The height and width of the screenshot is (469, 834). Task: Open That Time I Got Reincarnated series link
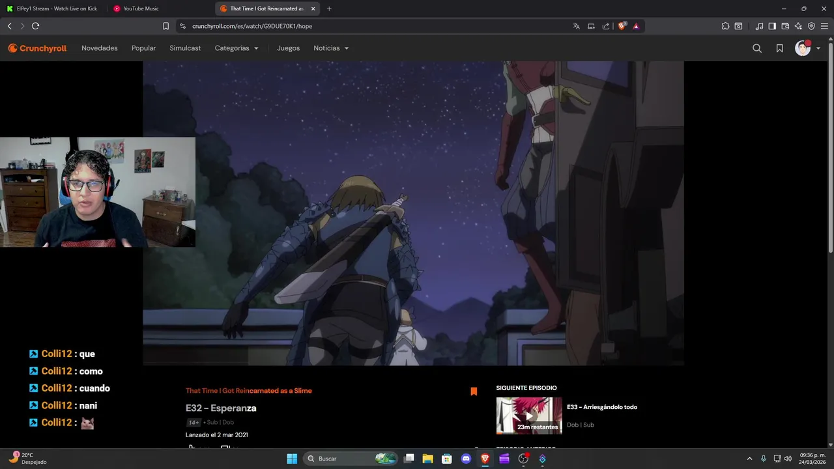[249, 391]
